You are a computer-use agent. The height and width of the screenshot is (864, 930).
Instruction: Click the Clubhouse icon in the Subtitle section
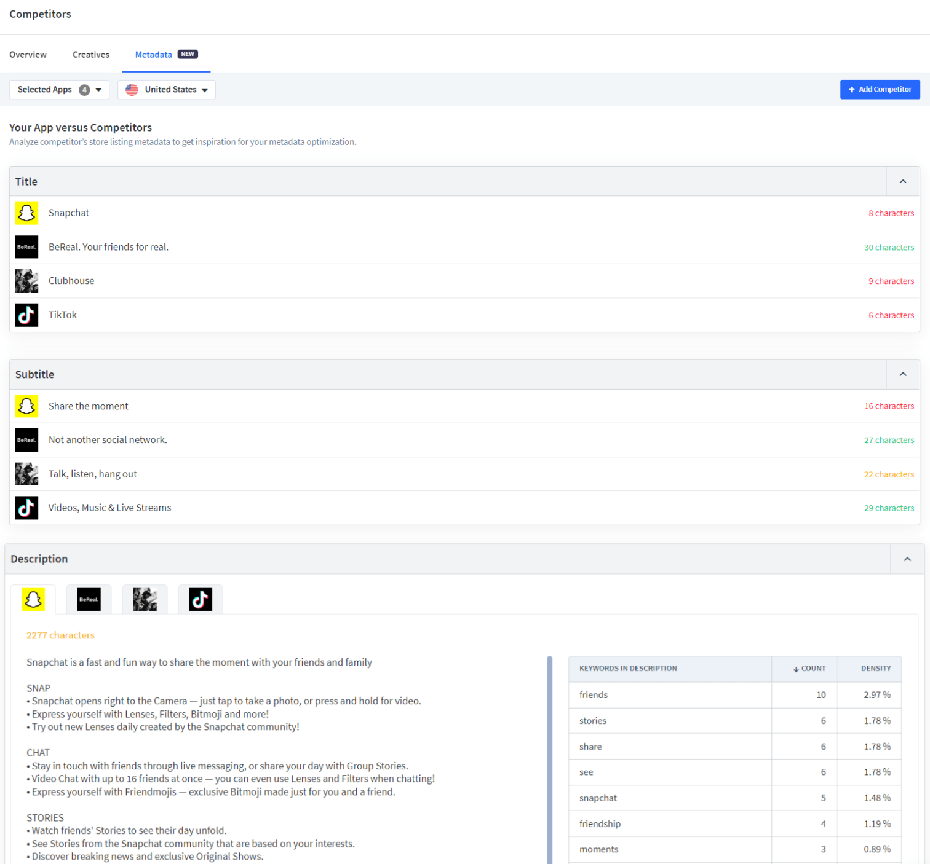26,474
